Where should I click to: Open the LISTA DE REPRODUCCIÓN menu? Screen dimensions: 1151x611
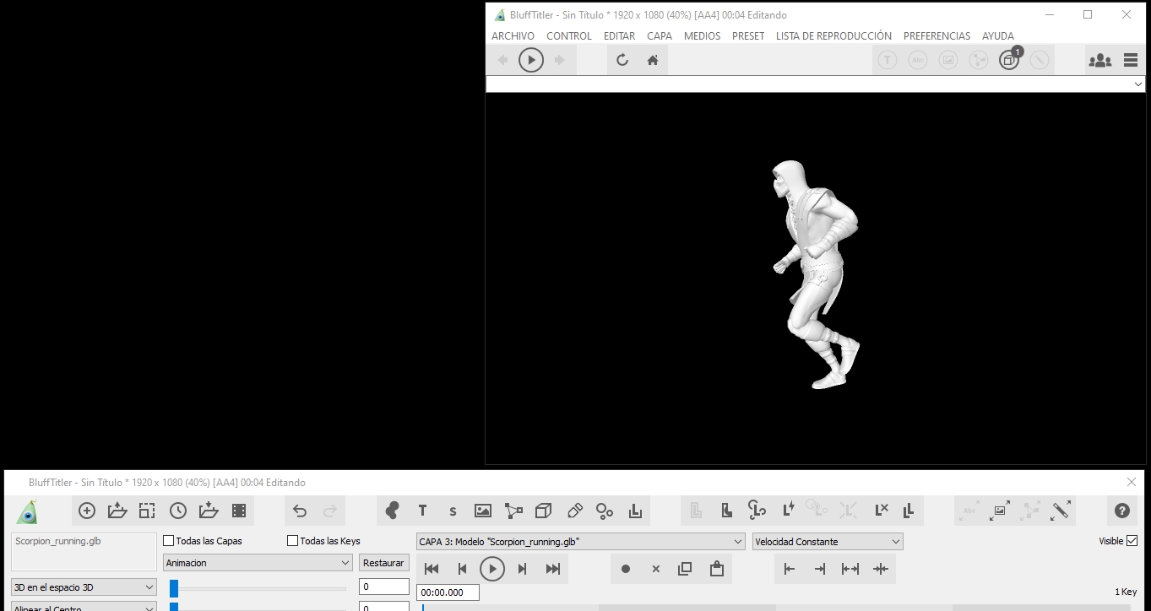(833, 36)
